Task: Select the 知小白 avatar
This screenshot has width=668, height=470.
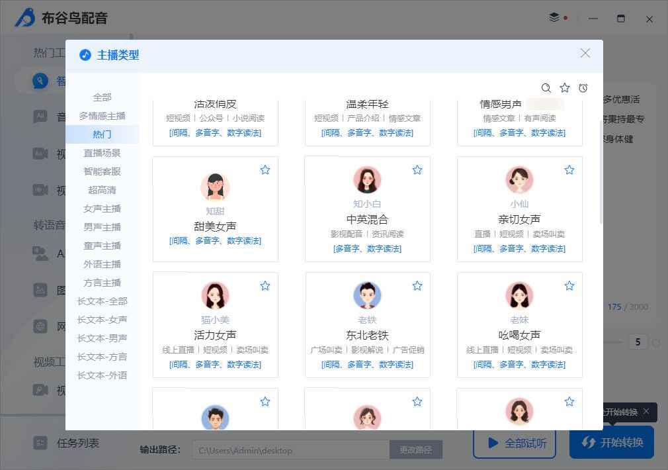Action: [x=367, y=179]
